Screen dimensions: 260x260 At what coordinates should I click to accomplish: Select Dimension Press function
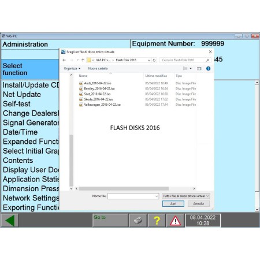point(31,189)
